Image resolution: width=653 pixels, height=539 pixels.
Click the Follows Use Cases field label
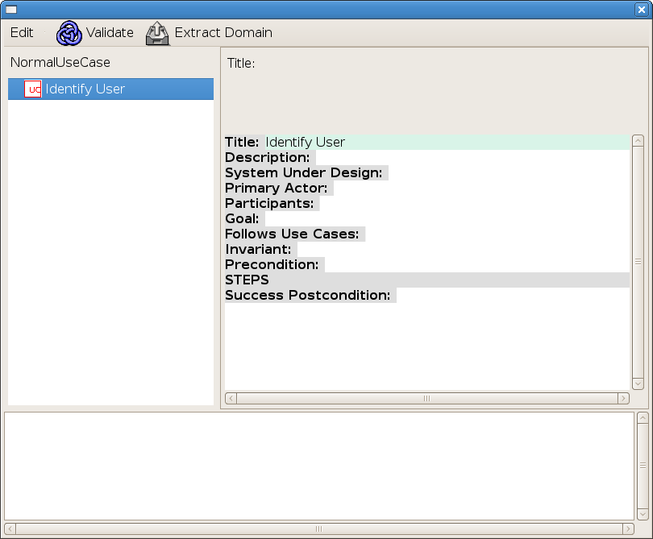tap(292, 234)
